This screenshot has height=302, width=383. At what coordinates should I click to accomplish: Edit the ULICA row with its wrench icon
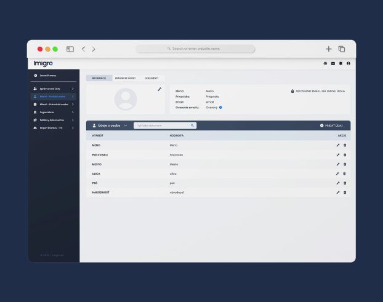click(337, 173)
